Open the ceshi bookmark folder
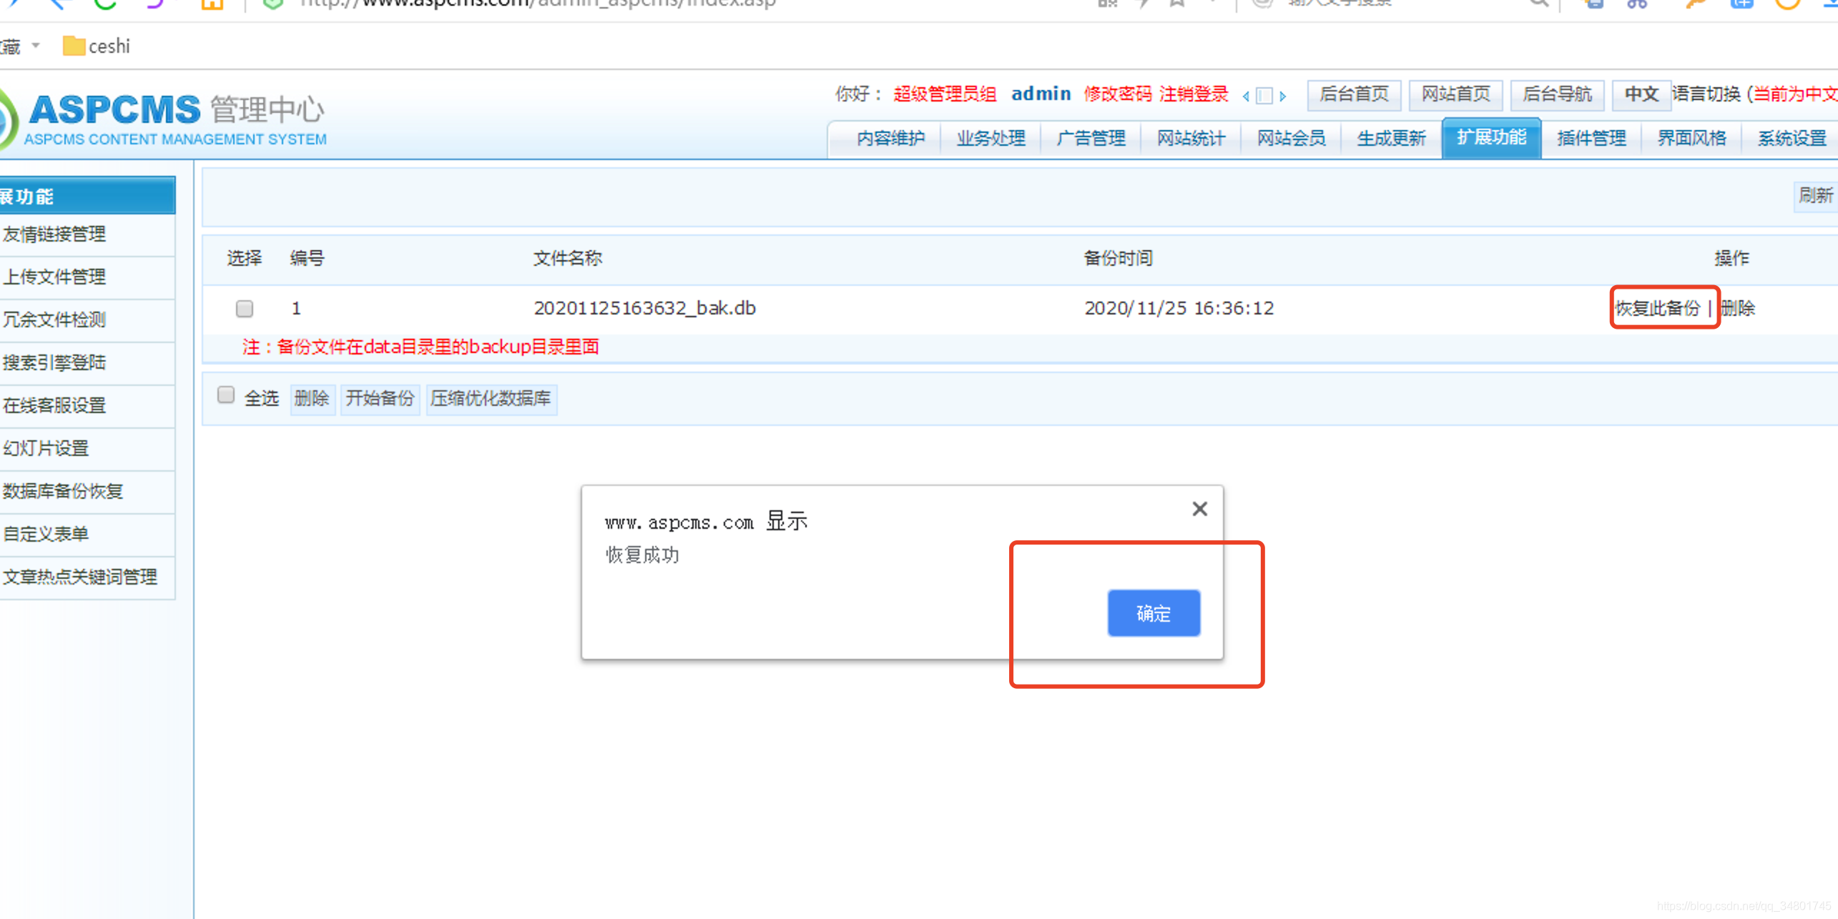Image resolution: width=1838 pixels, height=919 pixels. (x=97, y=46)
